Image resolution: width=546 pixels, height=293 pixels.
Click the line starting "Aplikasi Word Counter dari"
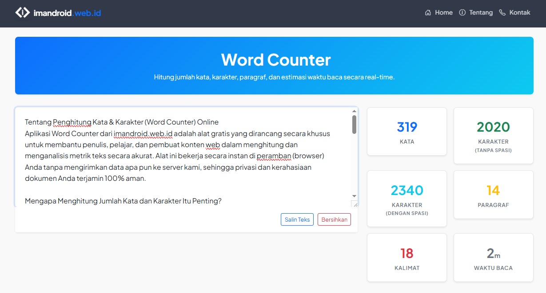click(177, 133)
